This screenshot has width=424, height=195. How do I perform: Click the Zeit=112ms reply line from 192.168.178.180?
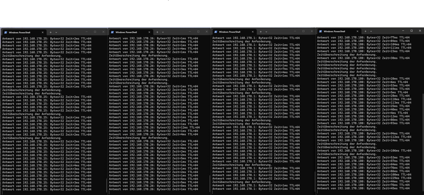point(364,137)
